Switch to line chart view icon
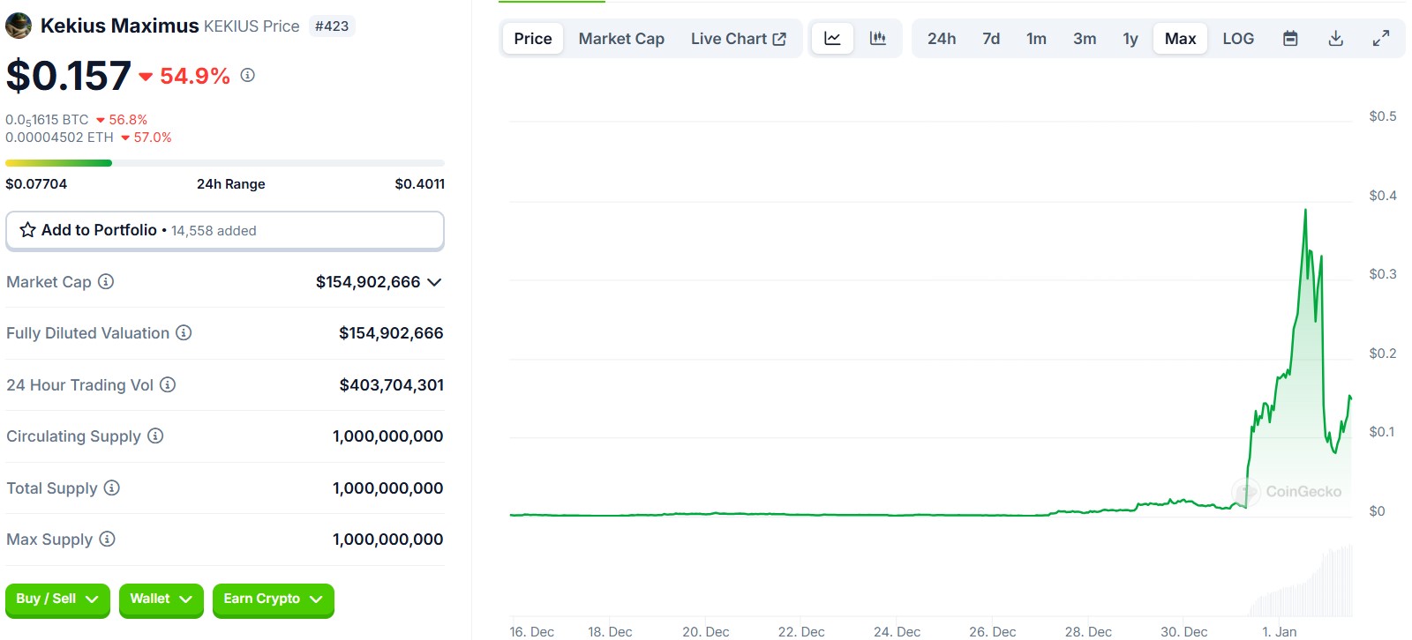The width and height of the screenshot is (1412, 640). (x=832, y=39)
